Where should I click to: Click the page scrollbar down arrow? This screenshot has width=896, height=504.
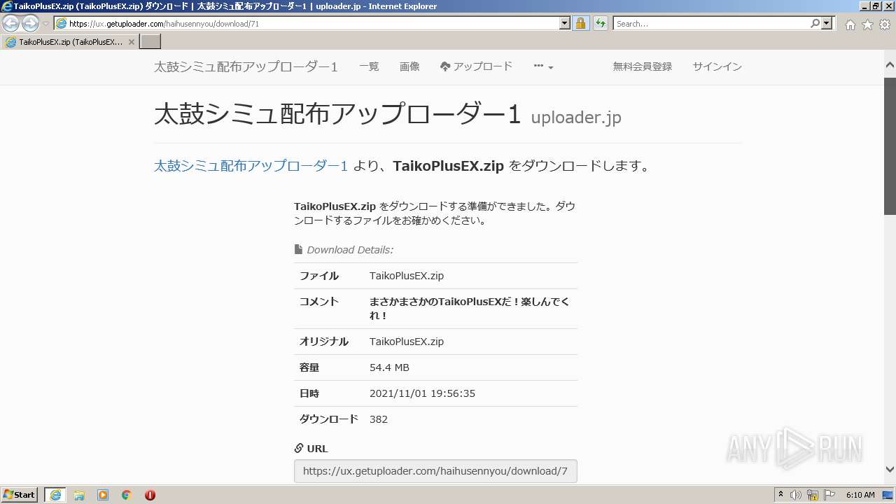(x=890, y=470)
